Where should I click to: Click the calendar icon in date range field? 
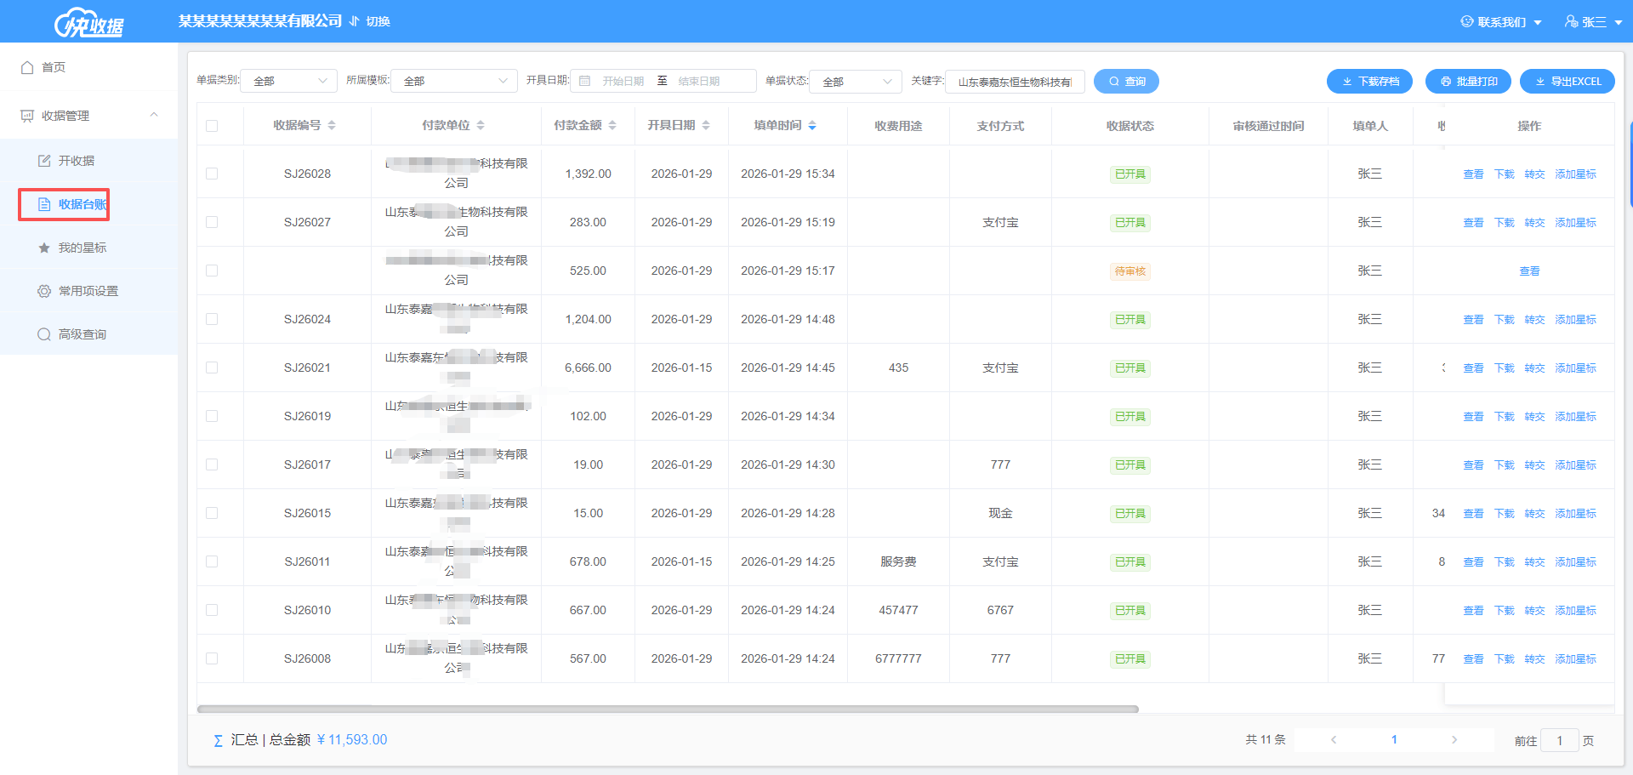coord(585,81)
